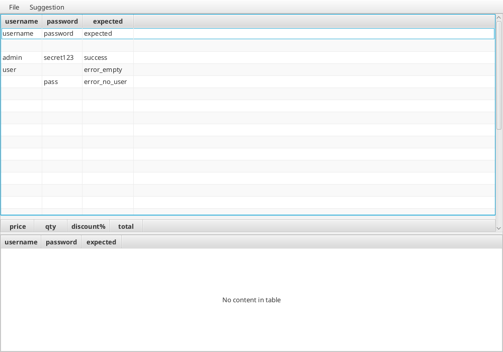Select the total column header
503x352 pixels.
126,226
